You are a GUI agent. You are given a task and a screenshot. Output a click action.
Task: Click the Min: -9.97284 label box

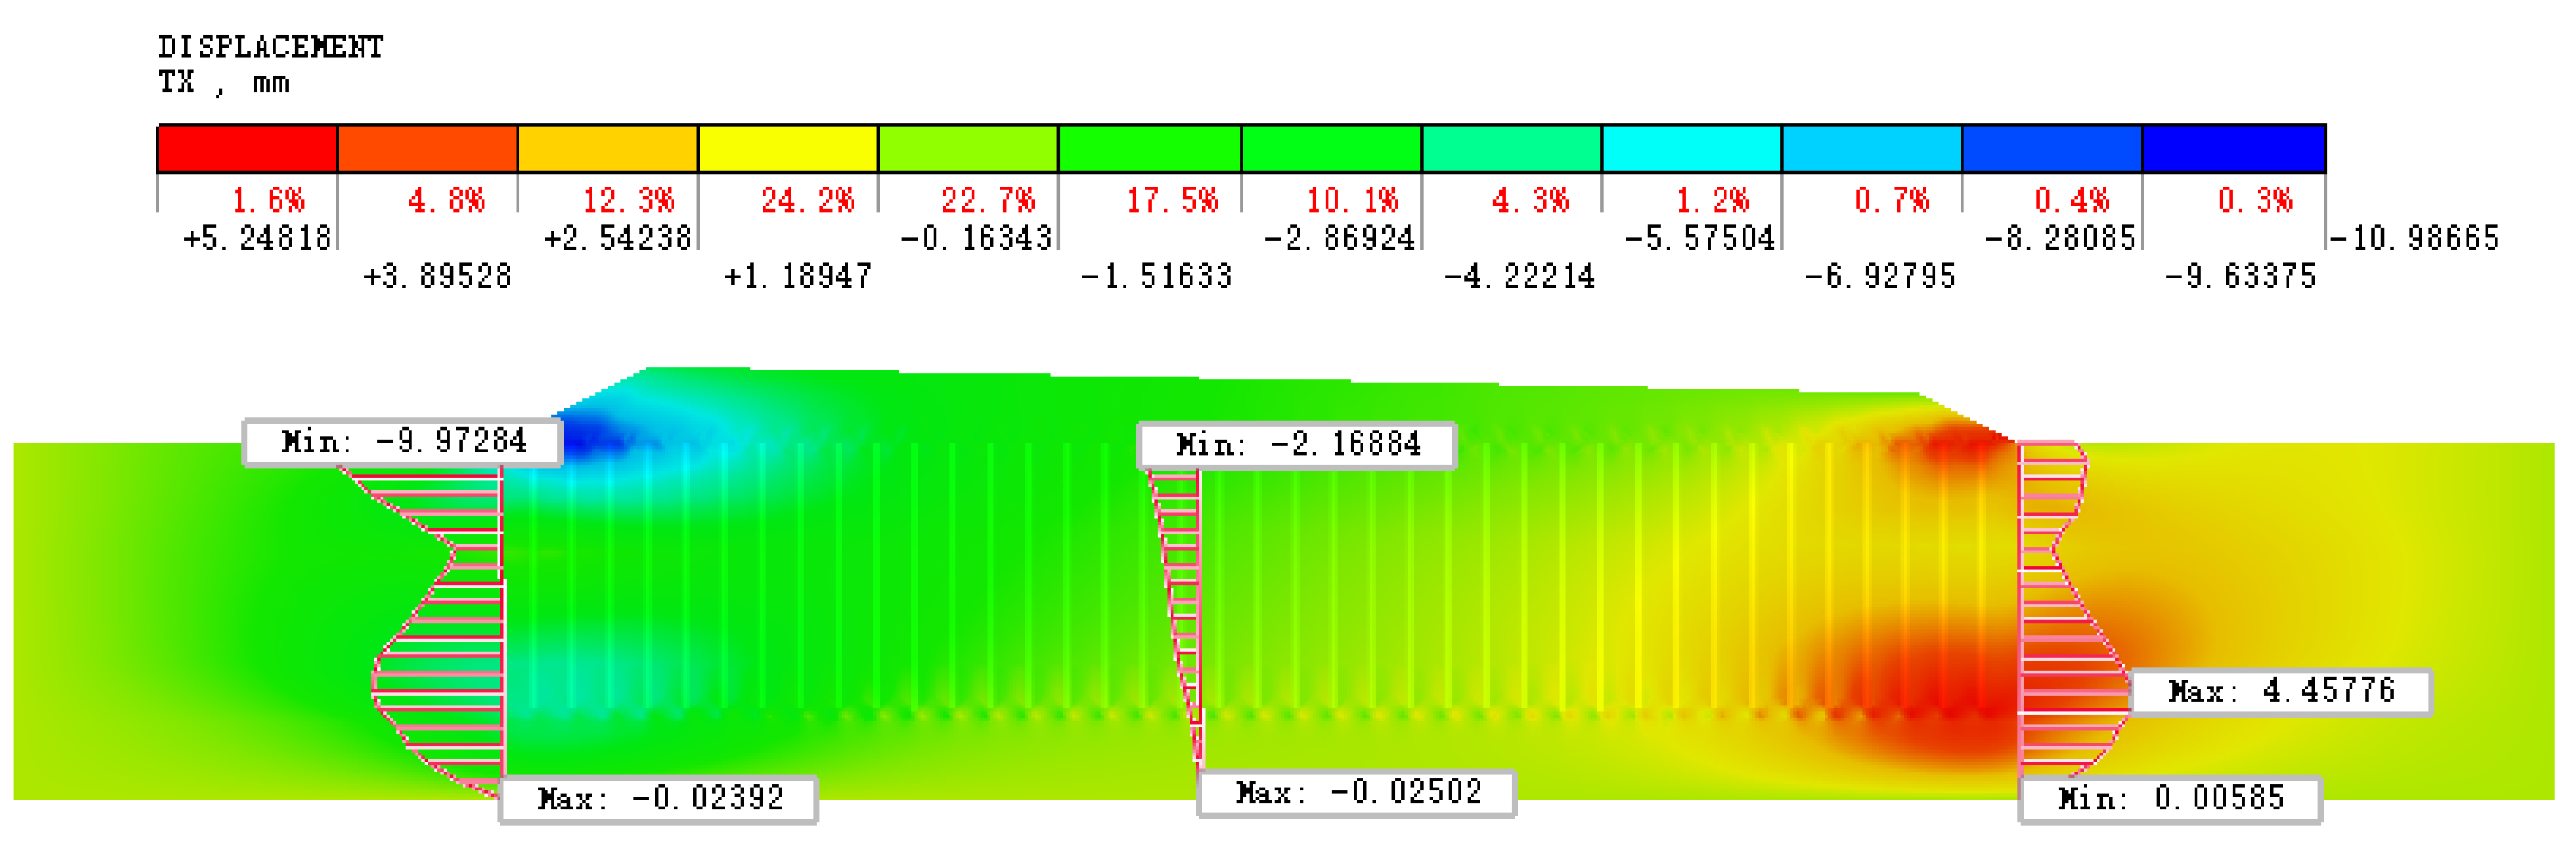(x=403, y=441)
